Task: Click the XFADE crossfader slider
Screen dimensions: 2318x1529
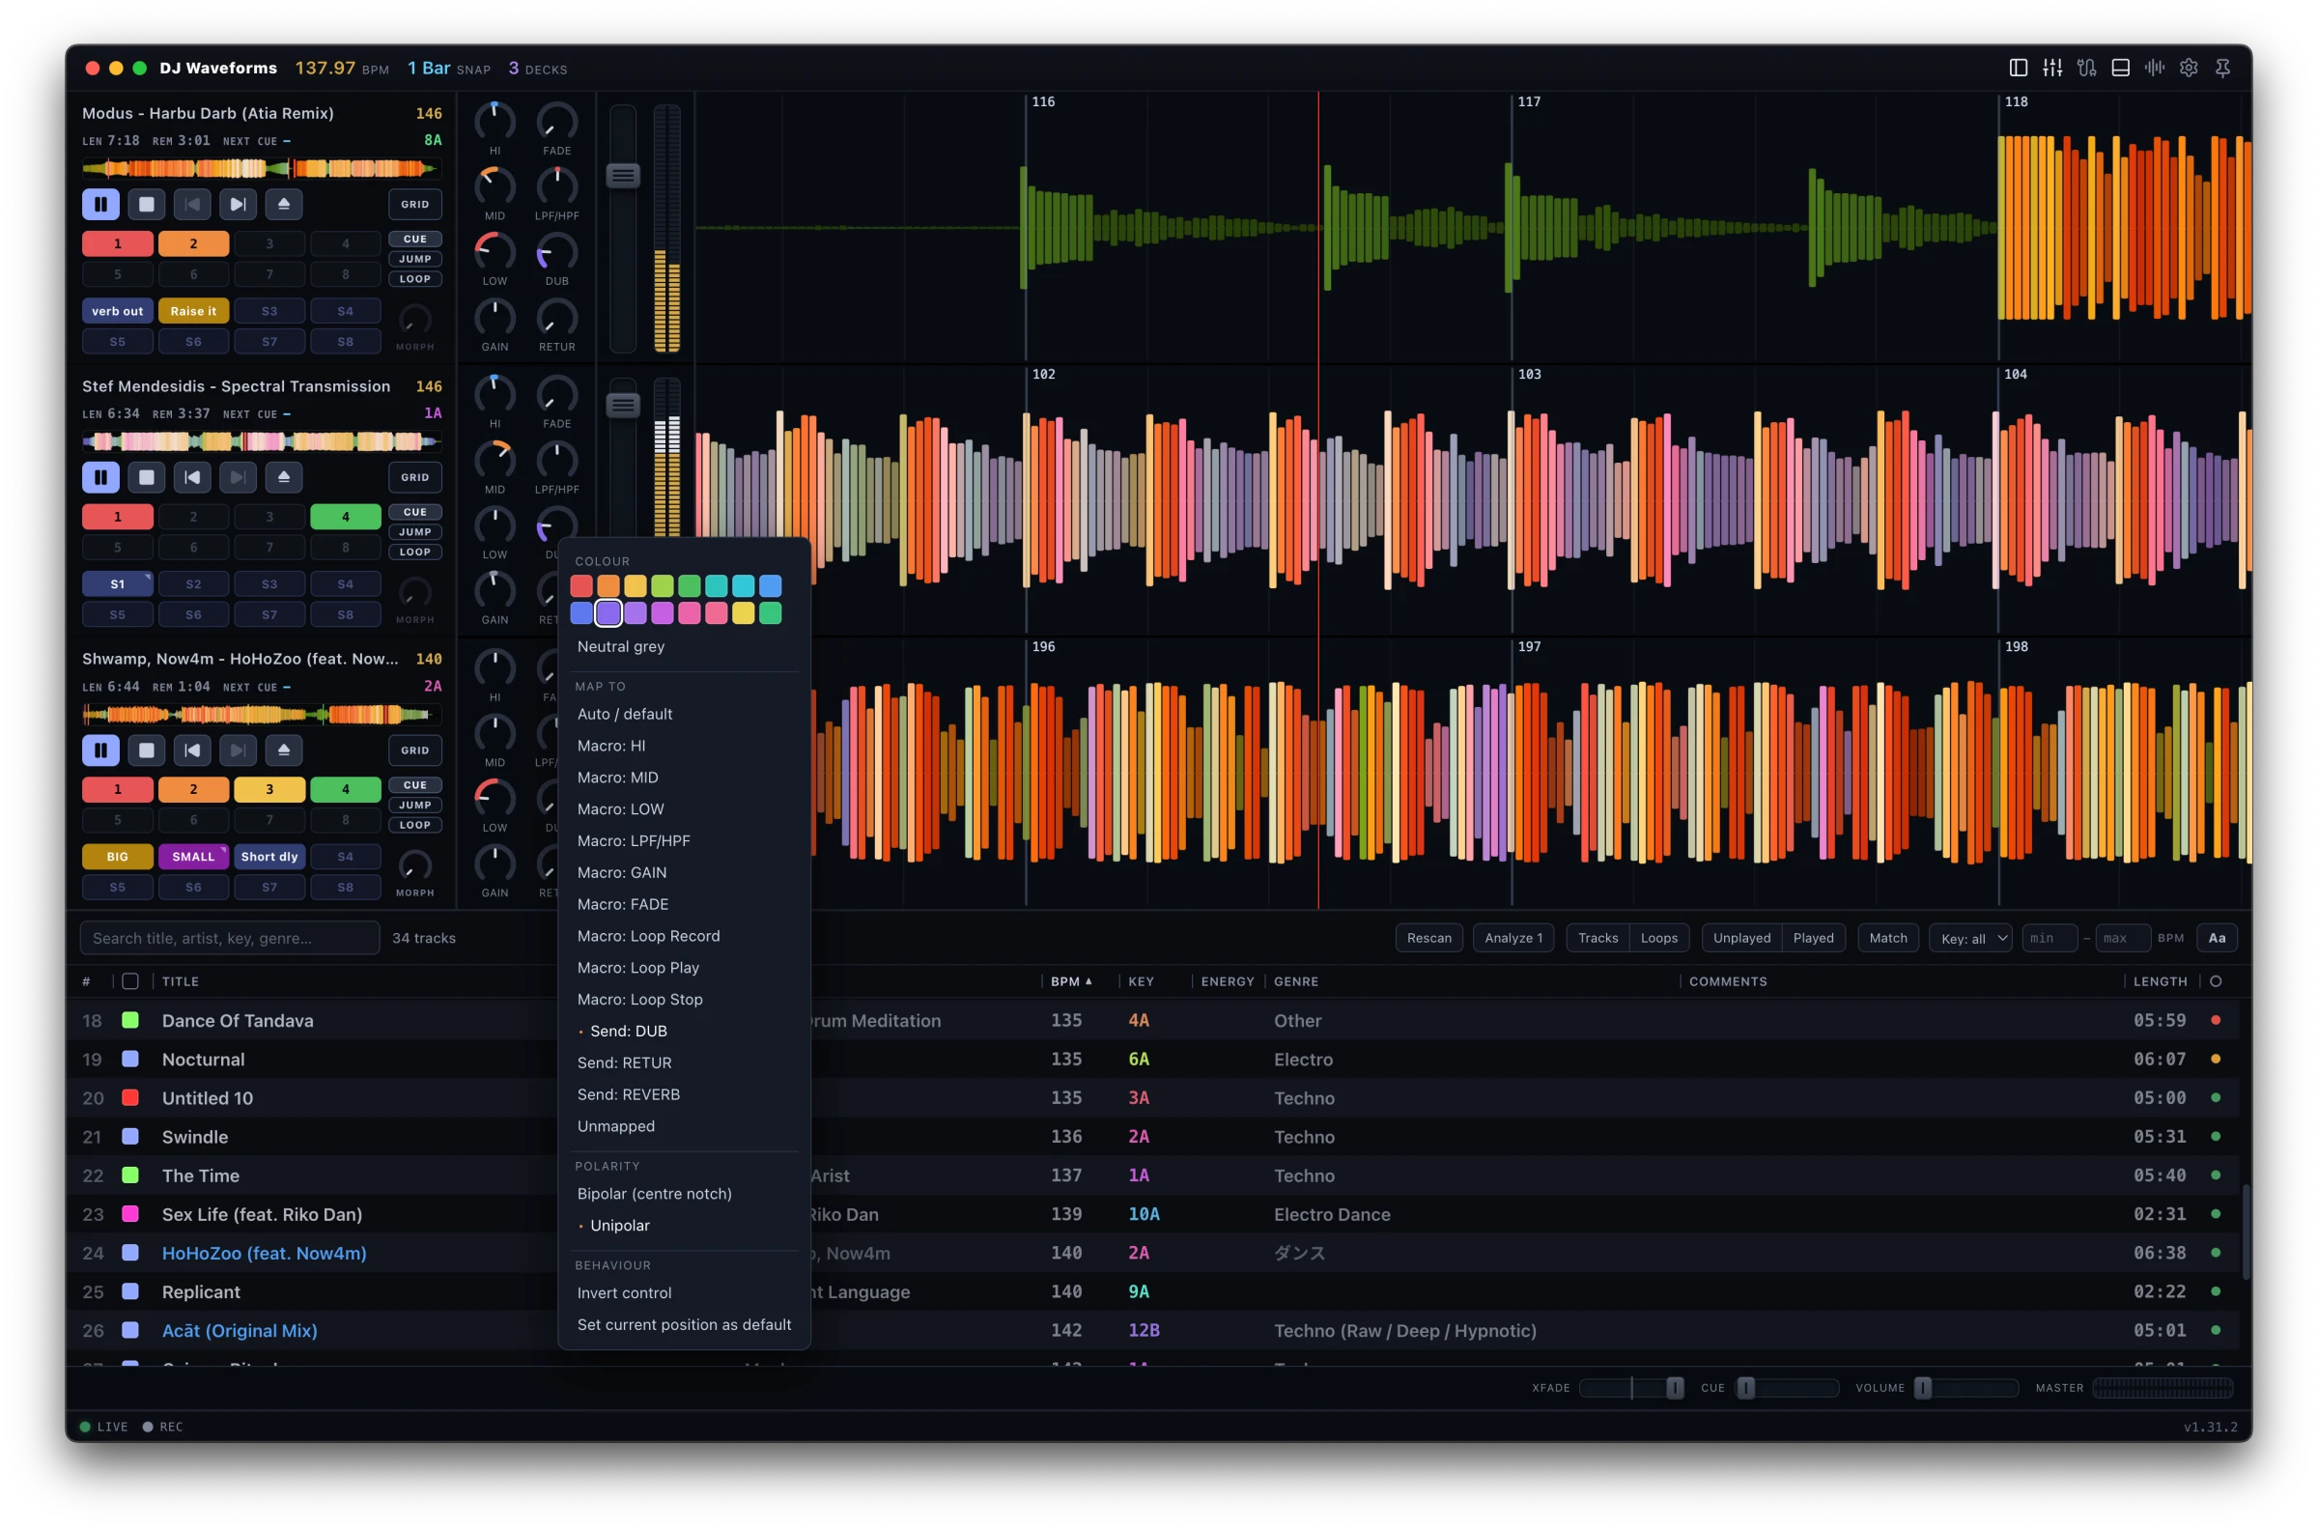Action: point(1631,1387)
